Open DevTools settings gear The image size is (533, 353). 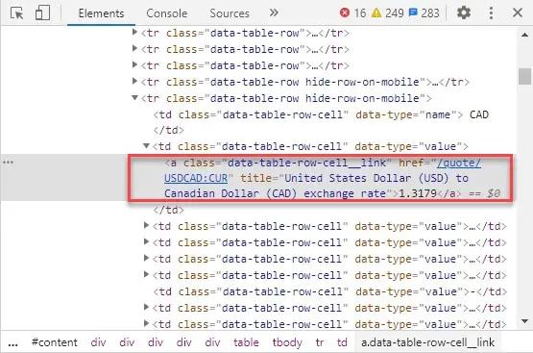(x=464, y=13)
